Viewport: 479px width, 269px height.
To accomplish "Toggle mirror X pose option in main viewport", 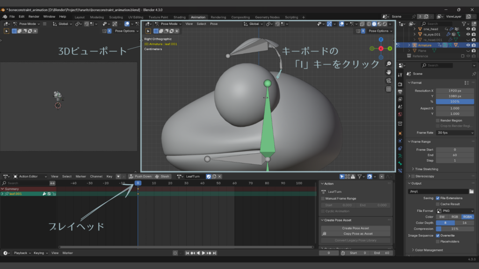I will [x=363, y=31].
